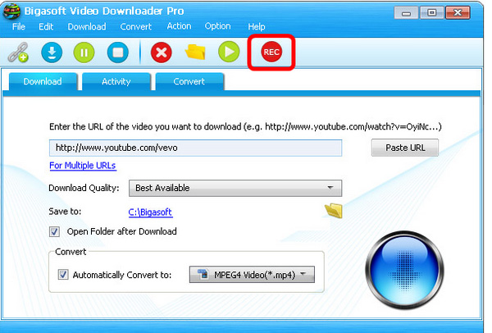The height and width of the screenshot is (333, 492).
Task: Minimize the Bigasoft window
Action: (x=407, y=13)
